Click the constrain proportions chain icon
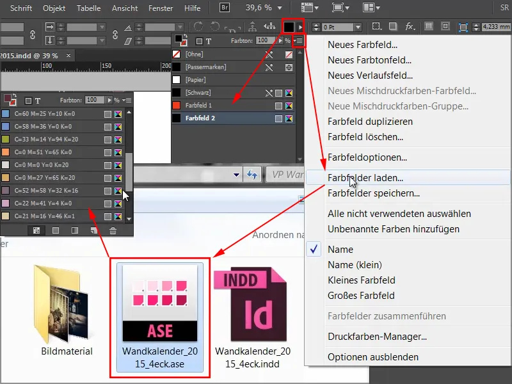Viewport: 512px width, 384px height. (33, 35)
